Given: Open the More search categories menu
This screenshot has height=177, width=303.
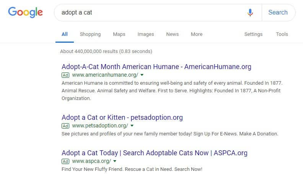Looking at the screenshot, I should tap(197, 34).
